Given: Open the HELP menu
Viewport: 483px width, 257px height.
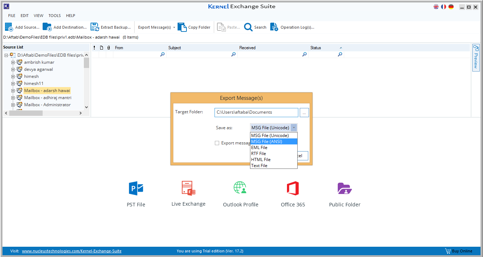Looking at the screenshot, I should tap(71, 16).
